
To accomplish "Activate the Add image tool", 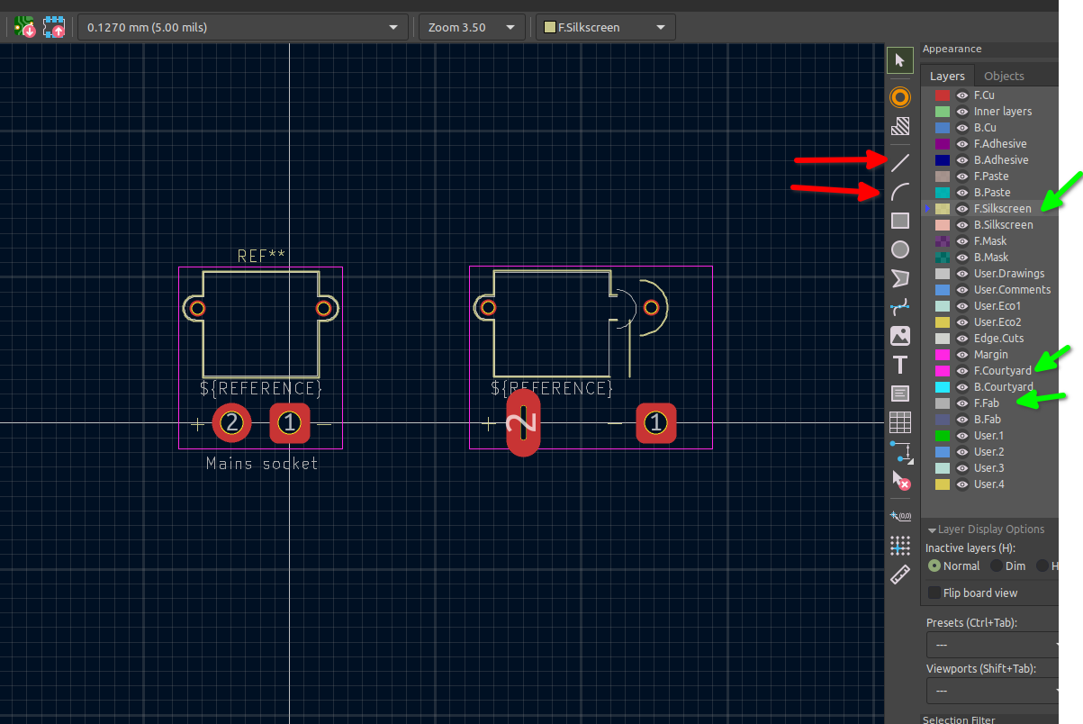I will 899,336.
